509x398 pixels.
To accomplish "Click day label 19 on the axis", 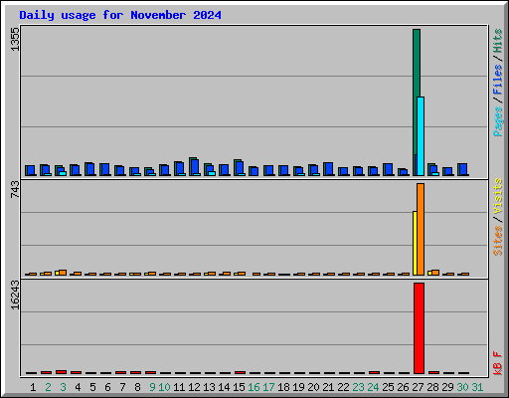I will click(298, 387).
